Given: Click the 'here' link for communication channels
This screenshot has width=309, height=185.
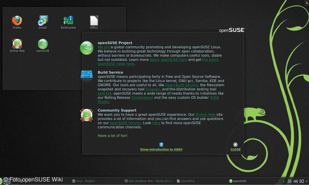Looking at the screenshot, I should point(156,123).
